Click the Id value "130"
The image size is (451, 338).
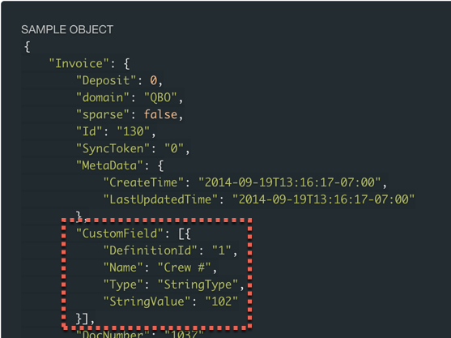[133, 131]
